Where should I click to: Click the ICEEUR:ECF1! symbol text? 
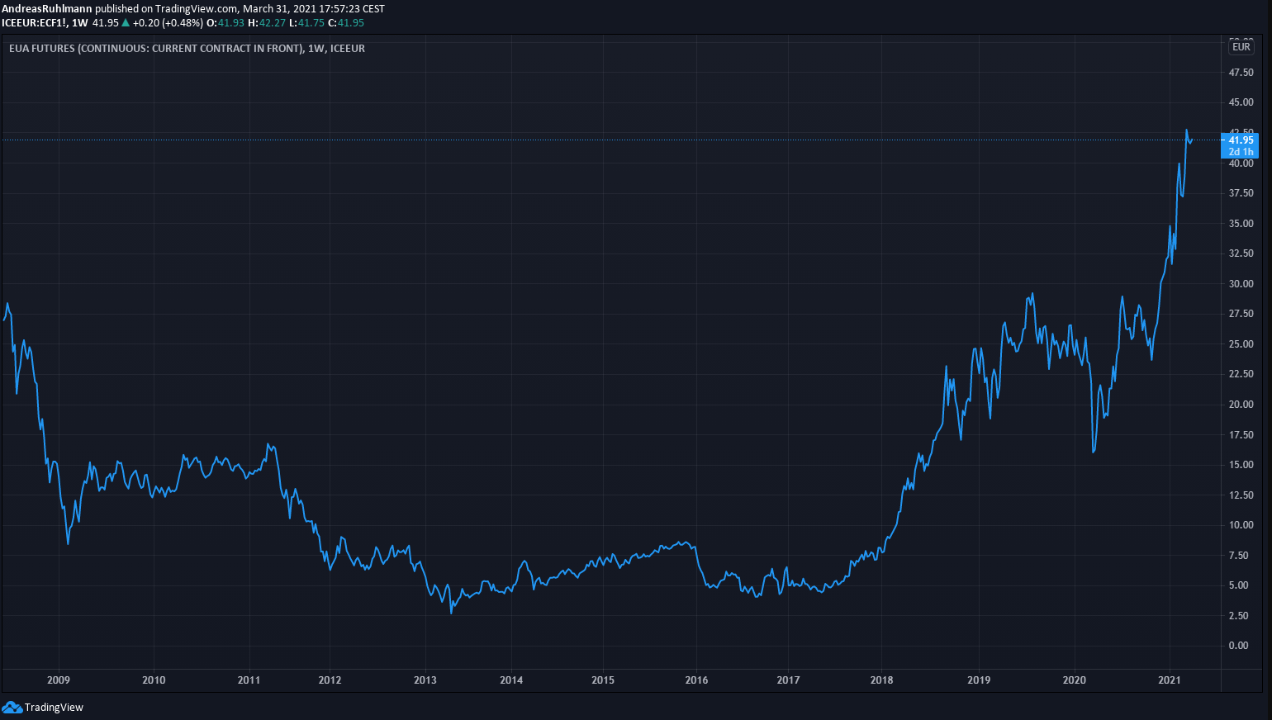34,23
